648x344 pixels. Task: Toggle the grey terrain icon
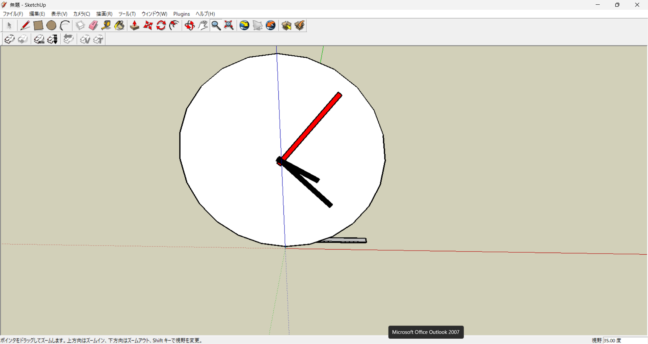(x=258, y=26)
